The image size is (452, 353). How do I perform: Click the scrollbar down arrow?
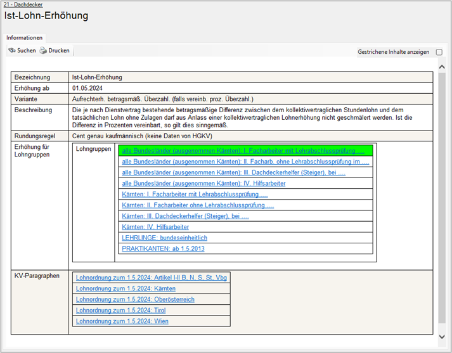(x=442, y=337)
